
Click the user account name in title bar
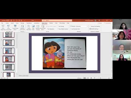[89, 20]
